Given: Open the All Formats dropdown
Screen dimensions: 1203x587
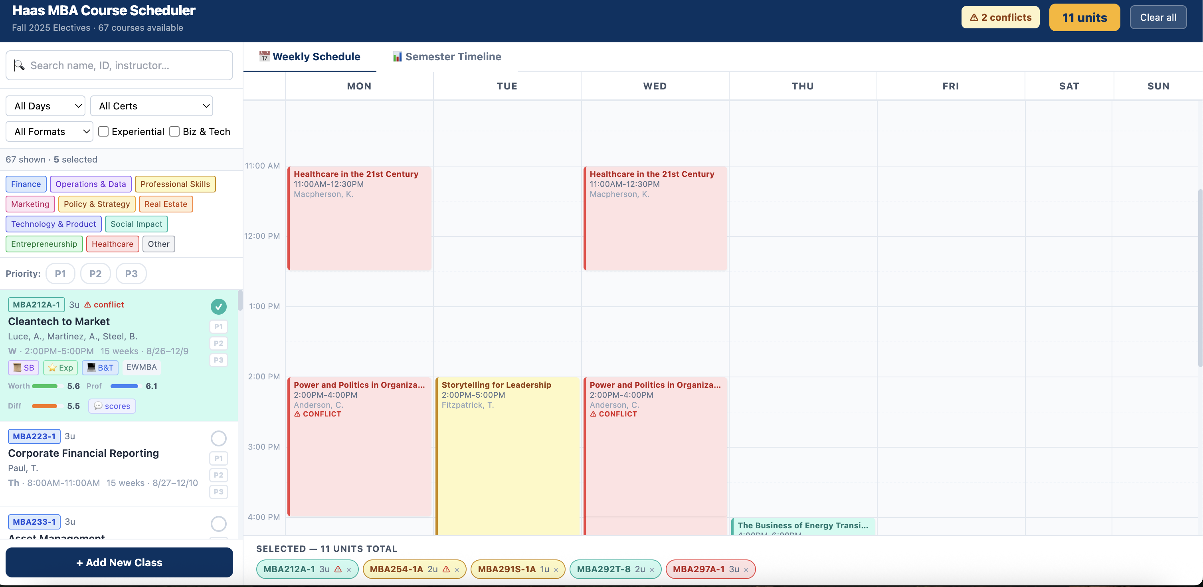Looking at the screenshot, I should coord(49,131).
